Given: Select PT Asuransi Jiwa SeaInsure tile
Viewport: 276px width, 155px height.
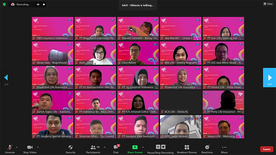Looking at the screenshot, I should click(x=138, y=127).
